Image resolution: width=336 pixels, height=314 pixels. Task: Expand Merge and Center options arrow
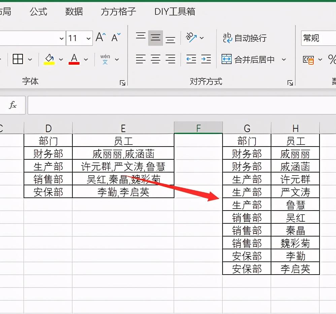coord(284,59)
